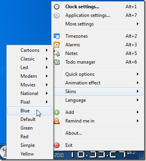146x161 pixels.
Task: Click the bell icon for Remind me in
Action: pos(57,121)
